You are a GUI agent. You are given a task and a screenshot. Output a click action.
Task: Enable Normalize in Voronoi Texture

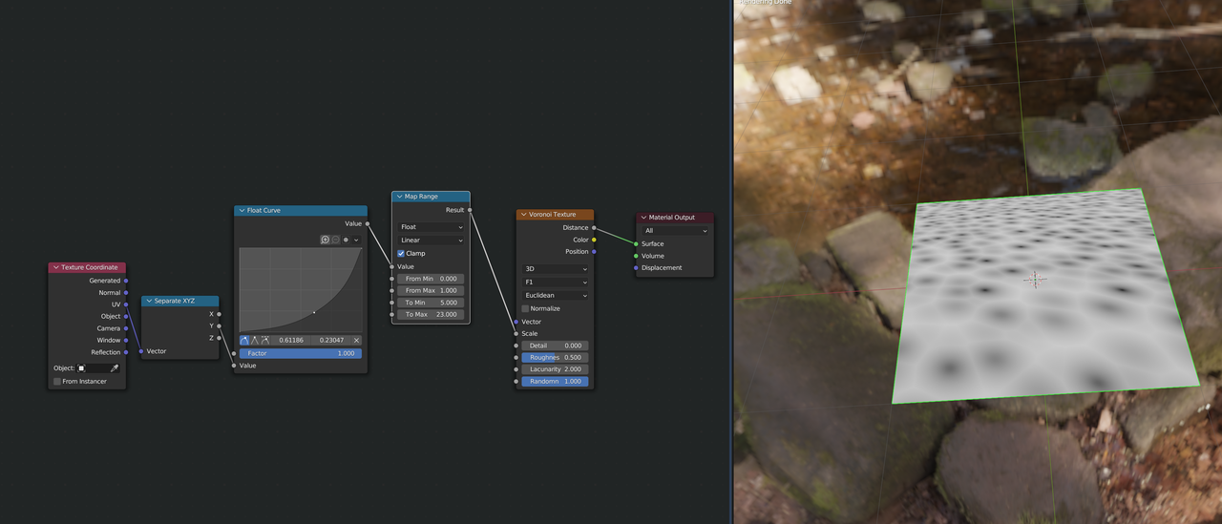[525, 308]
